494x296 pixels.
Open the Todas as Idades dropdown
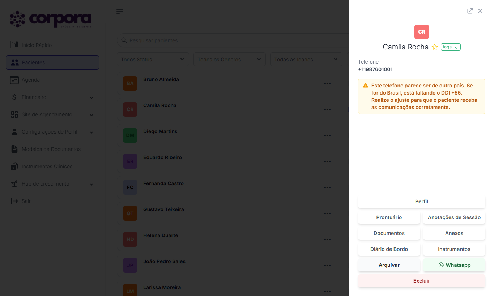[x=306, y=60]
